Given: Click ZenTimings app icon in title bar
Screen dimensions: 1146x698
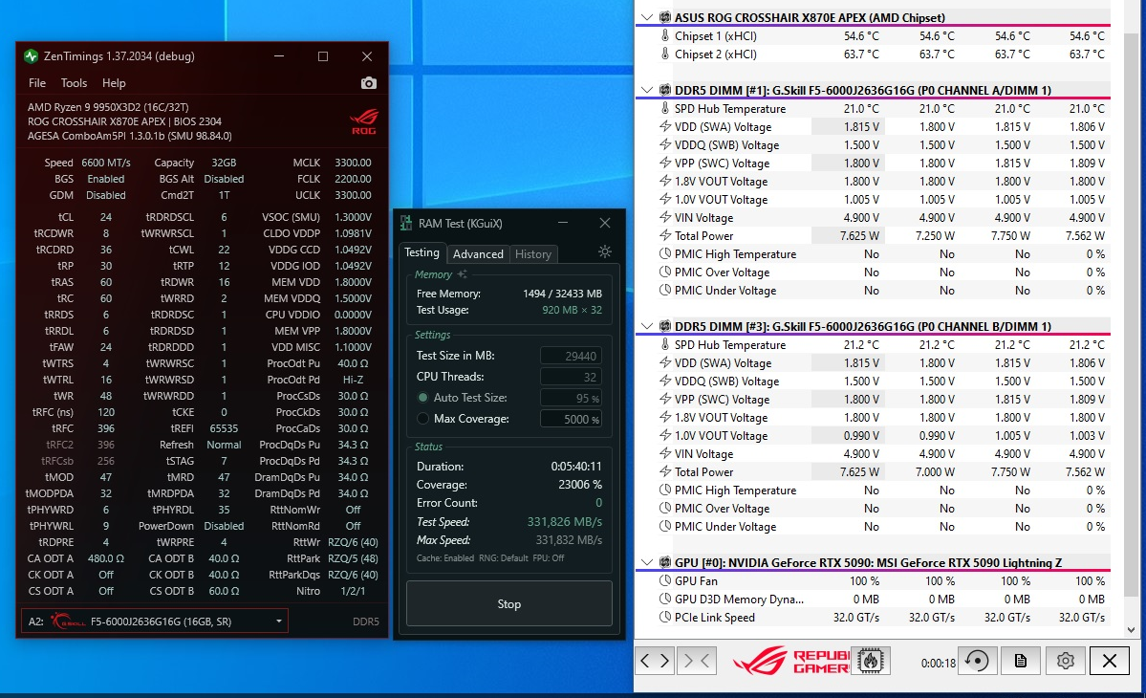Looking at the screenshot, I should (31, 56).
